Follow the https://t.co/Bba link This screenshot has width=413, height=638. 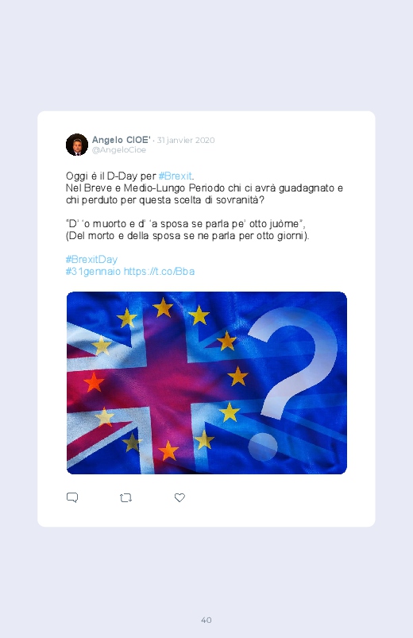(x=159, y=272)
